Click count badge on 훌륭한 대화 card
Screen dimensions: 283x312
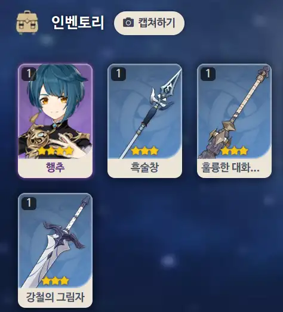pos(208,74)
